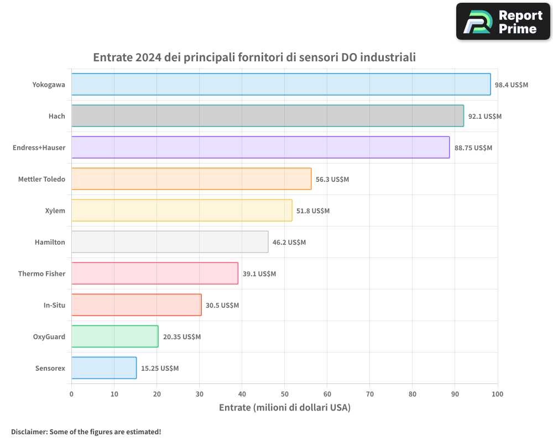Click the Report Prime logo icon

tap(478, 22)
